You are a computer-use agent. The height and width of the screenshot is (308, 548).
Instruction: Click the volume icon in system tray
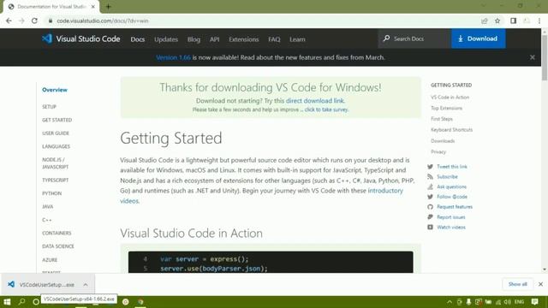coord(508,302)
